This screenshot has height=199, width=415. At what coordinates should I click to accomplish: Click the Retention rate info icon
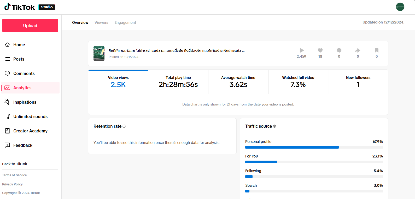coord(124,126)
